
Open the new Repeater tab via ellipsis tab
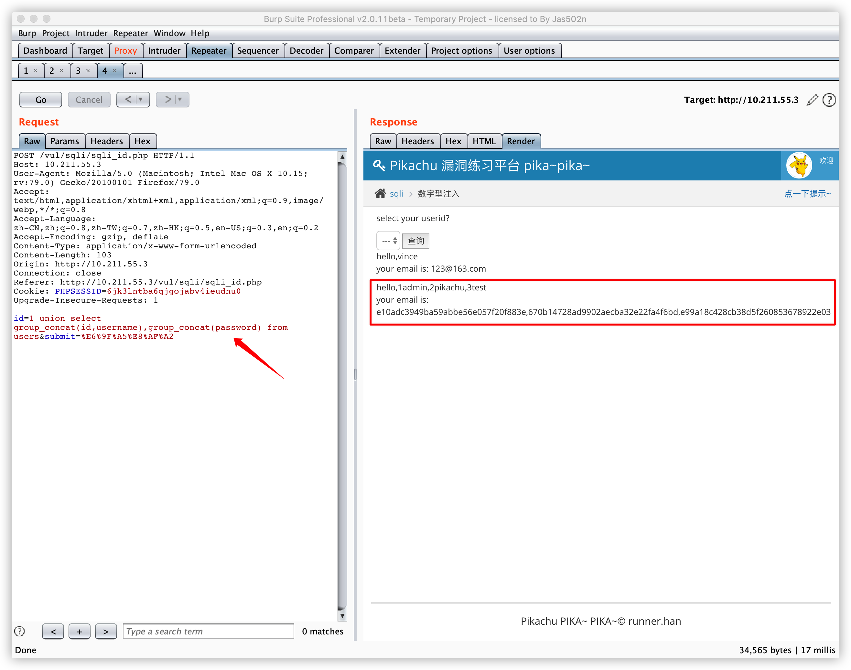tap(133, 71)
